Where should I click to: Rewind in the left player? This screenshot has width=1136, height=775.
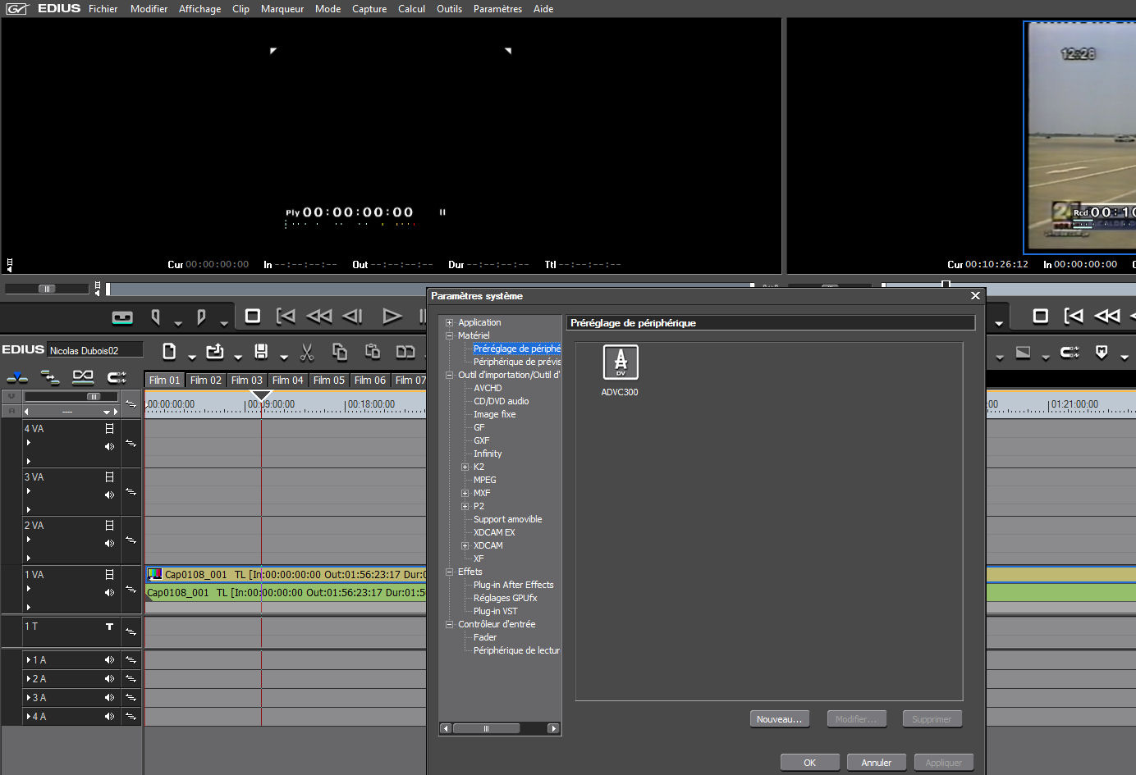(319, 316)
